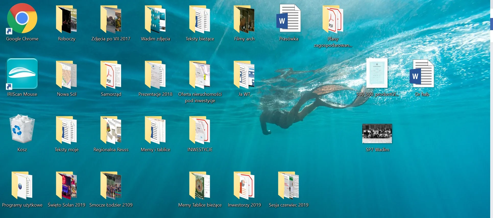
Task: Open the Regionalna Reuss folder
Action: (x=111, y=130)
